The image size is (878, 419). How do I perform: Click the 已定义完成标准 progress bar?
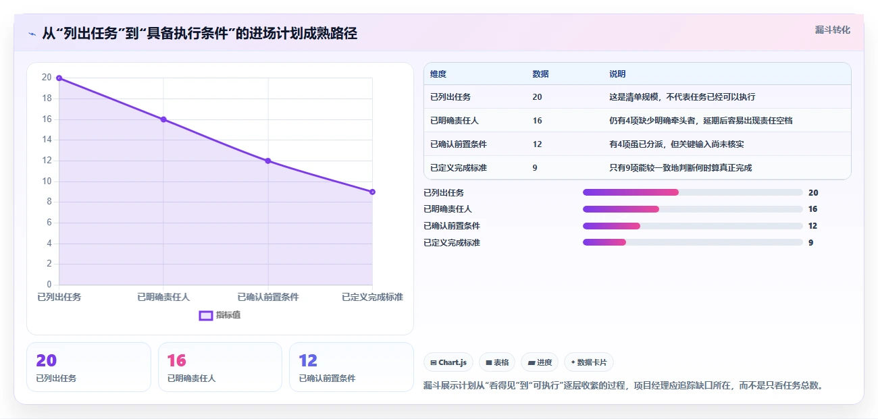pos(692,242)
